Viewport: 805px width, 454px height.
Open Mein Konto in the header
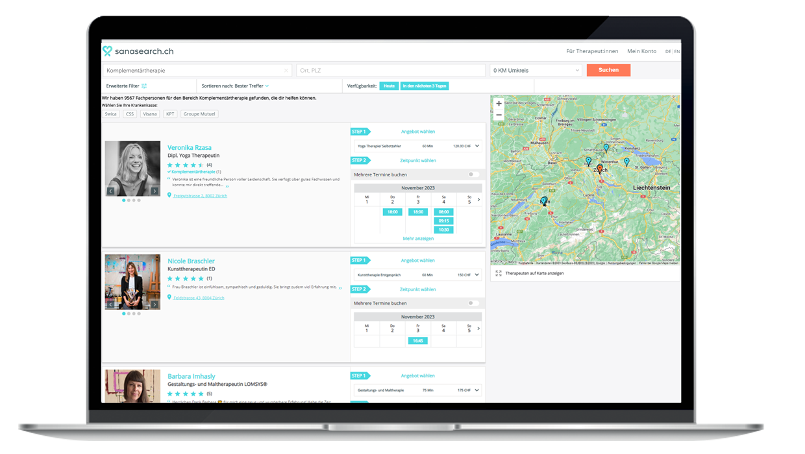(641, 51)
